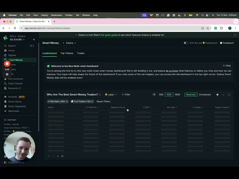Image resolution: width=239 pixels, height=179 pixels.
Task: Go to next page of table
Action: click(58, 156)
